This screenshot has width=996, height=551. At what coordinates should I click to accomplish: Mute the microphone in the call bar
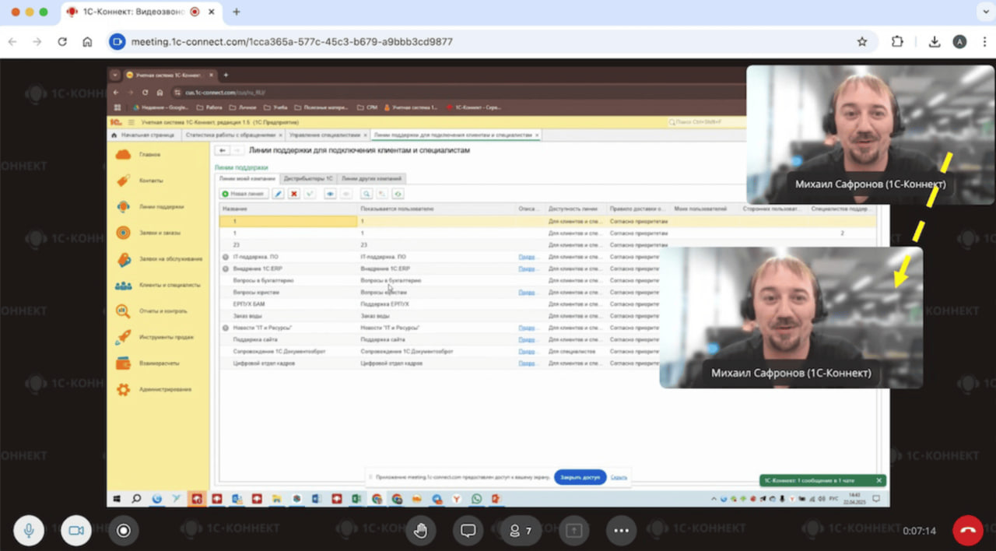click(x=29, y=530)
